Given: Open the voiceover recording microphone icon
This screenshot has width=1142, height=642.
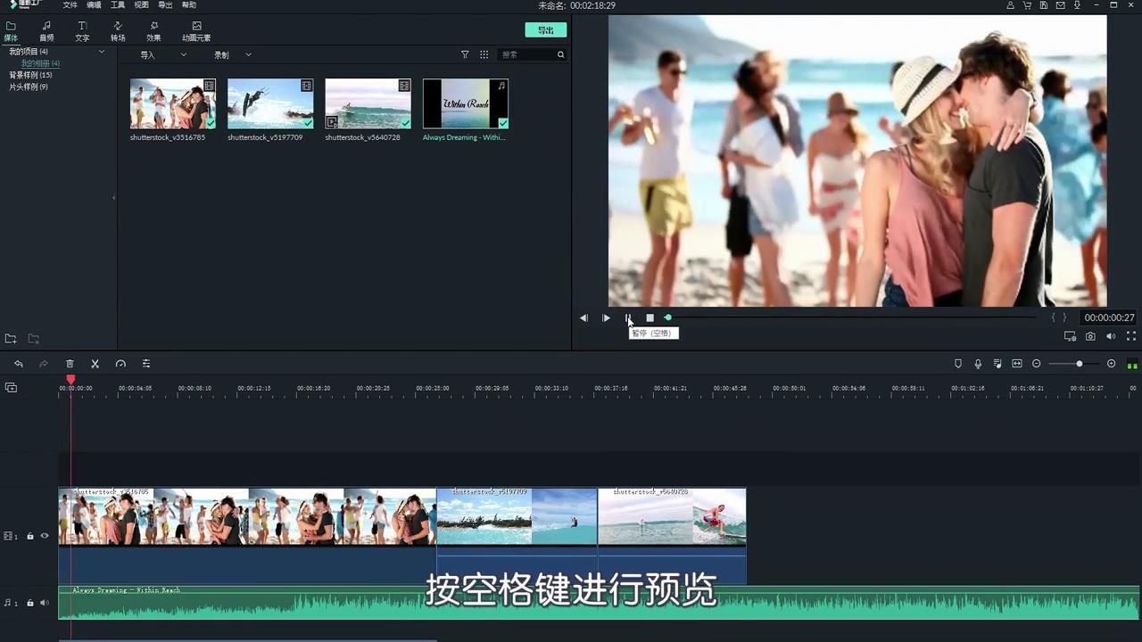Looking at the screenshot, I should point(978,364).
